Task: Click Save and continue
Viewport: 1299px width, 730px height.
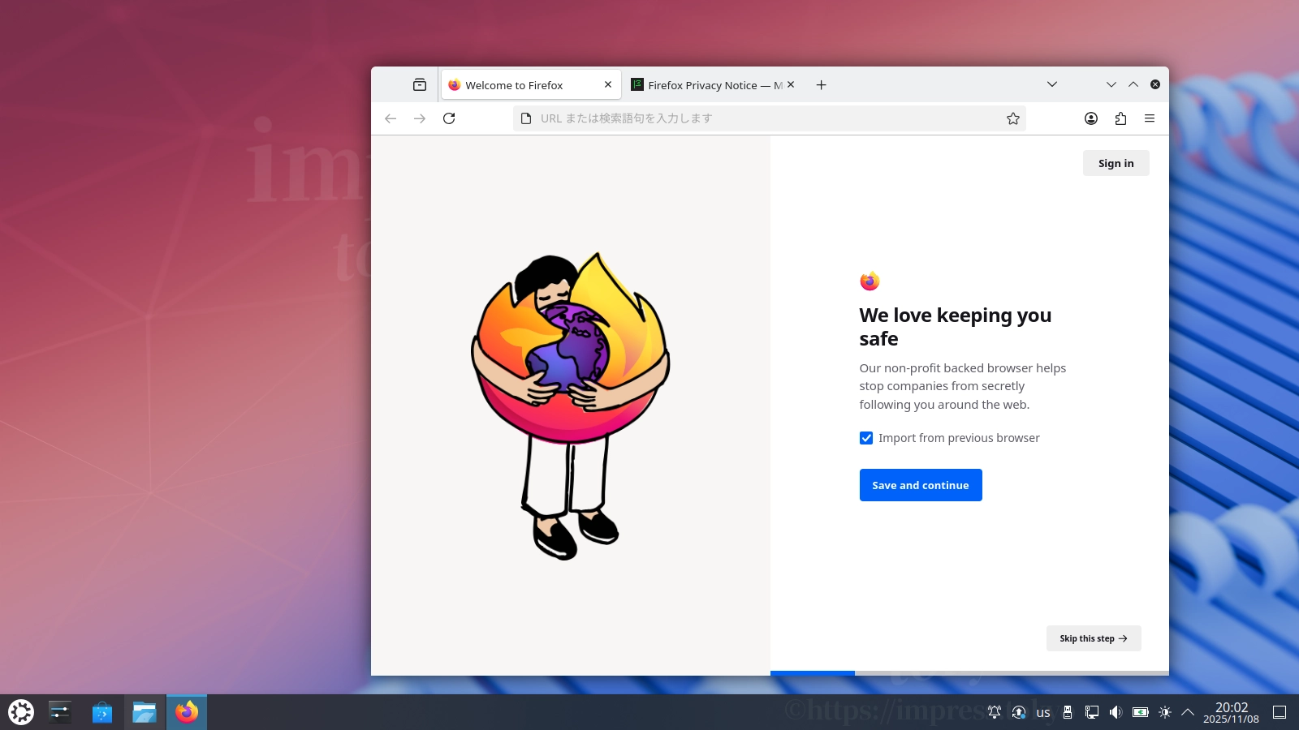Action: (x=921, y=485)
